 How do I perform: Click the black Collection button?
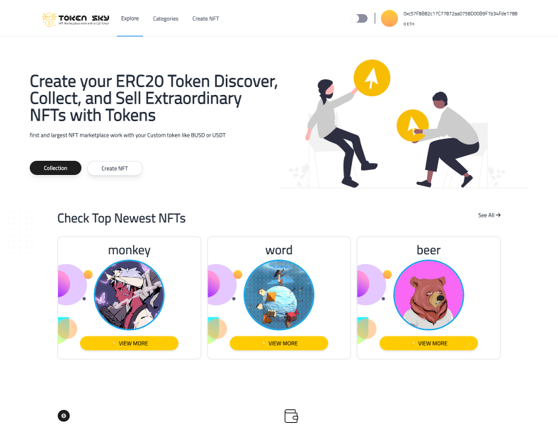[55, 168]
